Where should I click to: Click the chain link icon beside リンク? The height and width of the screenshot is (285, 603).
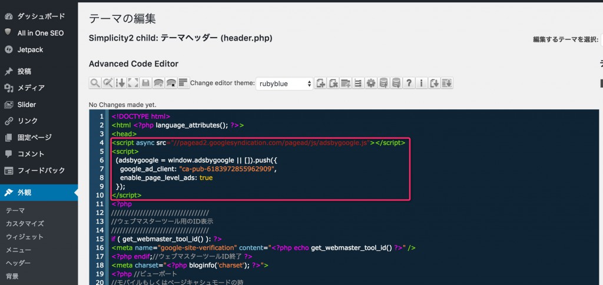click(x=8, y=121)
